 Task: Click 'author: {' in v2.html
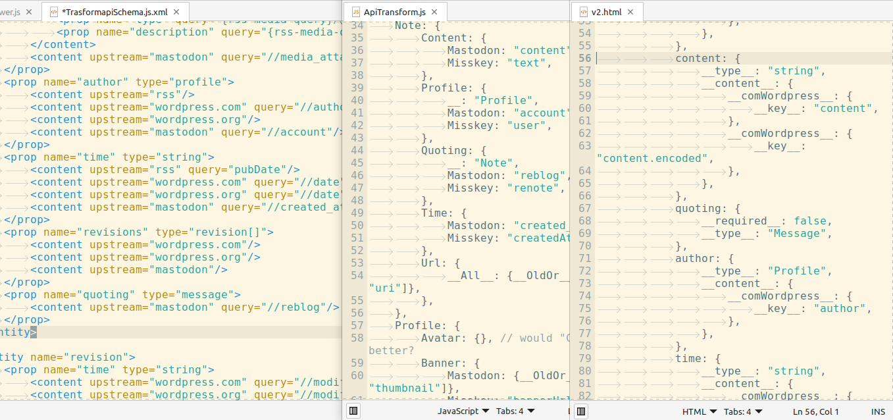click(x=704, y=259)
